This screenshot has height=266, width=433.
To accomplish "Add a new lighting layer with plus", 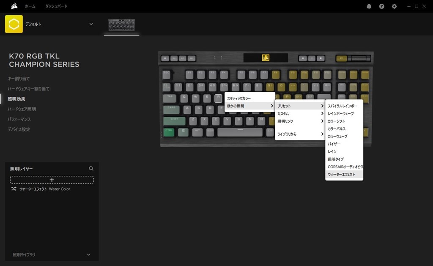I will [52, 180].
